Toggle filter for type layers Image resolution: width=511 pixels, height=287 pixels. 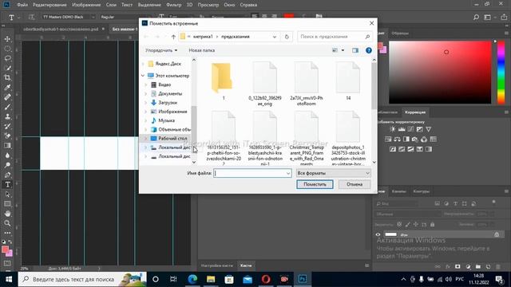pos(455,204)
